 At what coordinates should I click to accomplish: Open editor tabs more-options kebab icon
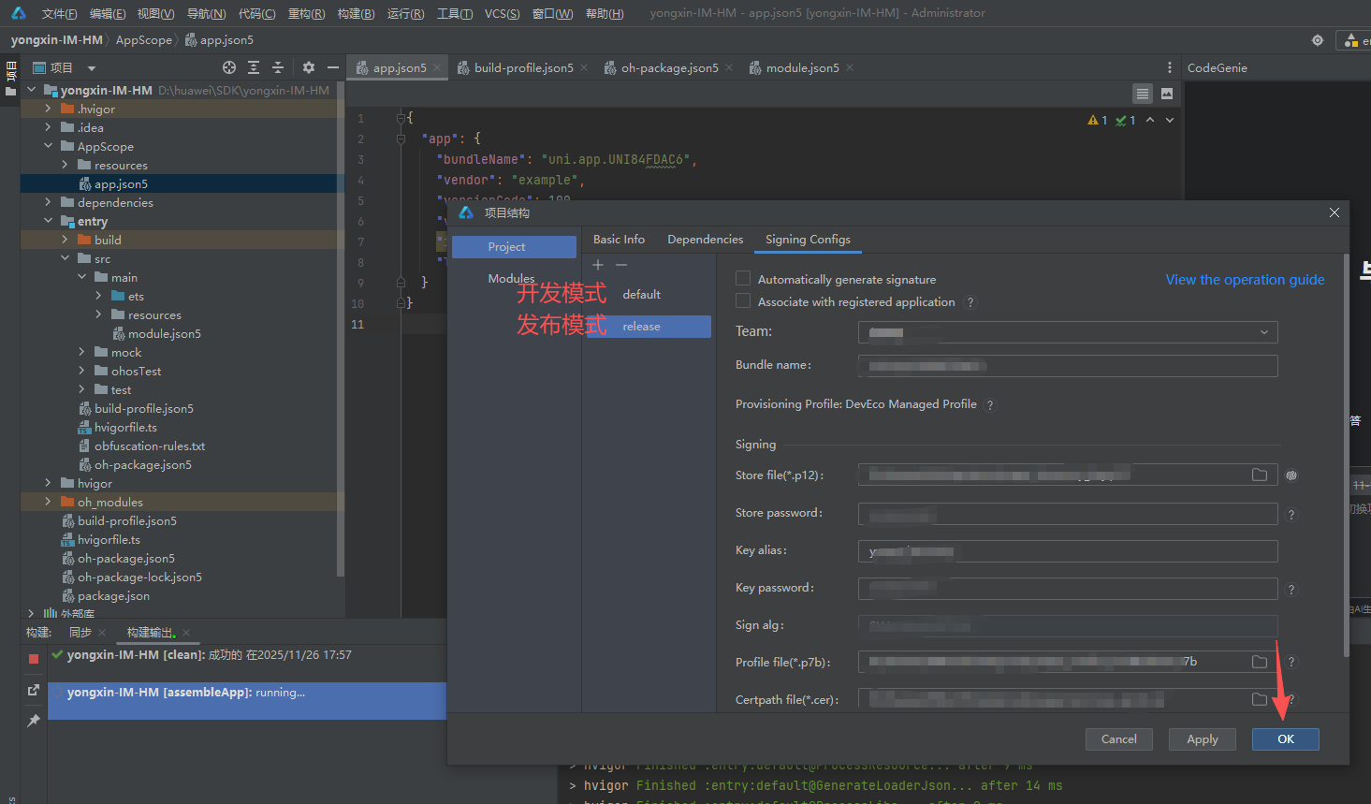tap(1169, 67)
